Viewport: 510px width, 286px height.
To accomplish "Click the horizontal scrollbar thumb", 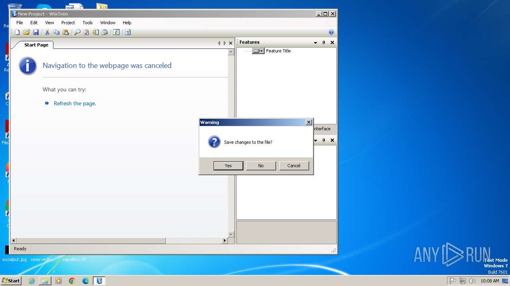I will 91,240.
